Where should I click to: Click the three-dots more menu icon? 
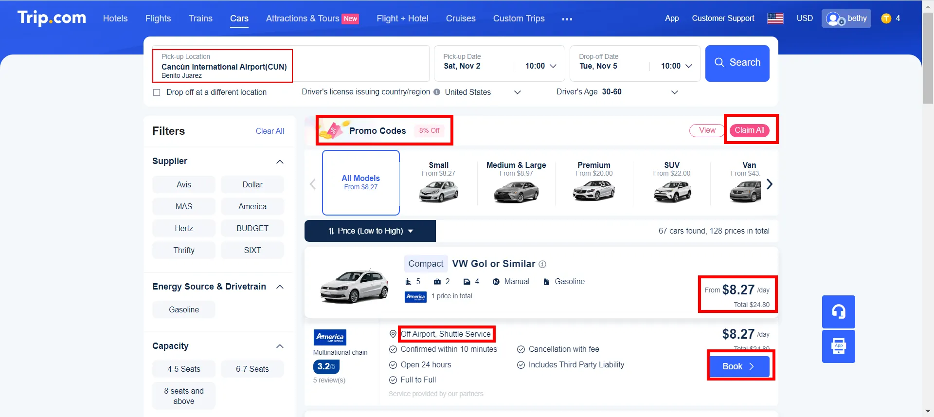coord(567,19)
